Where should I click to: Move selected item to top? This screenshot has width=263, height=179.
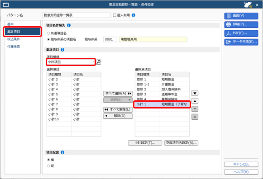coord(195,93)
